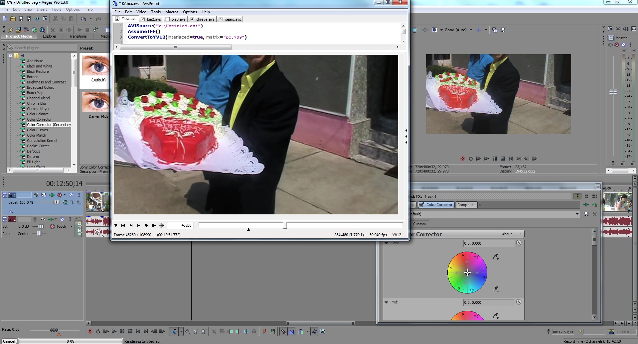The height and width of the screenshot is (344, 638).
Task: Open the edit tool selector dropdown arrow
Action: click(181, 331)
